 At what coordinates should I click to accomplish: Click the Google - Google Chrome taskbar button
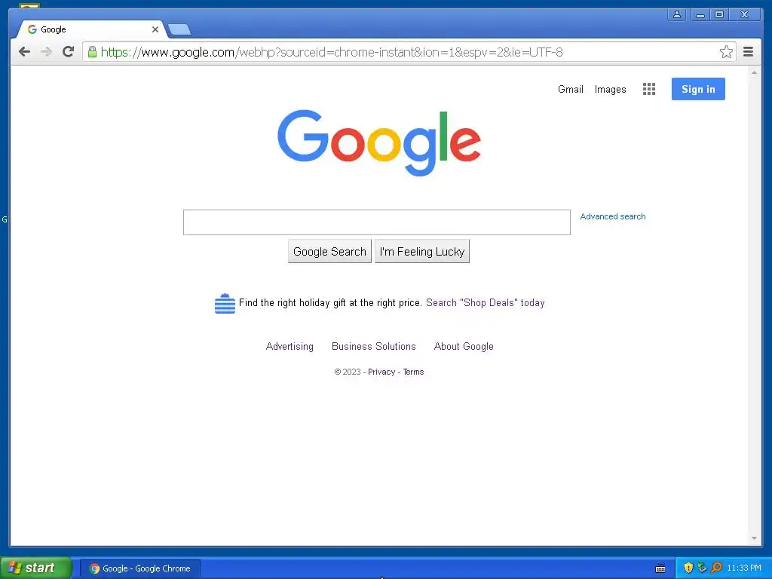pyautogui.click(x=140, y=568)
